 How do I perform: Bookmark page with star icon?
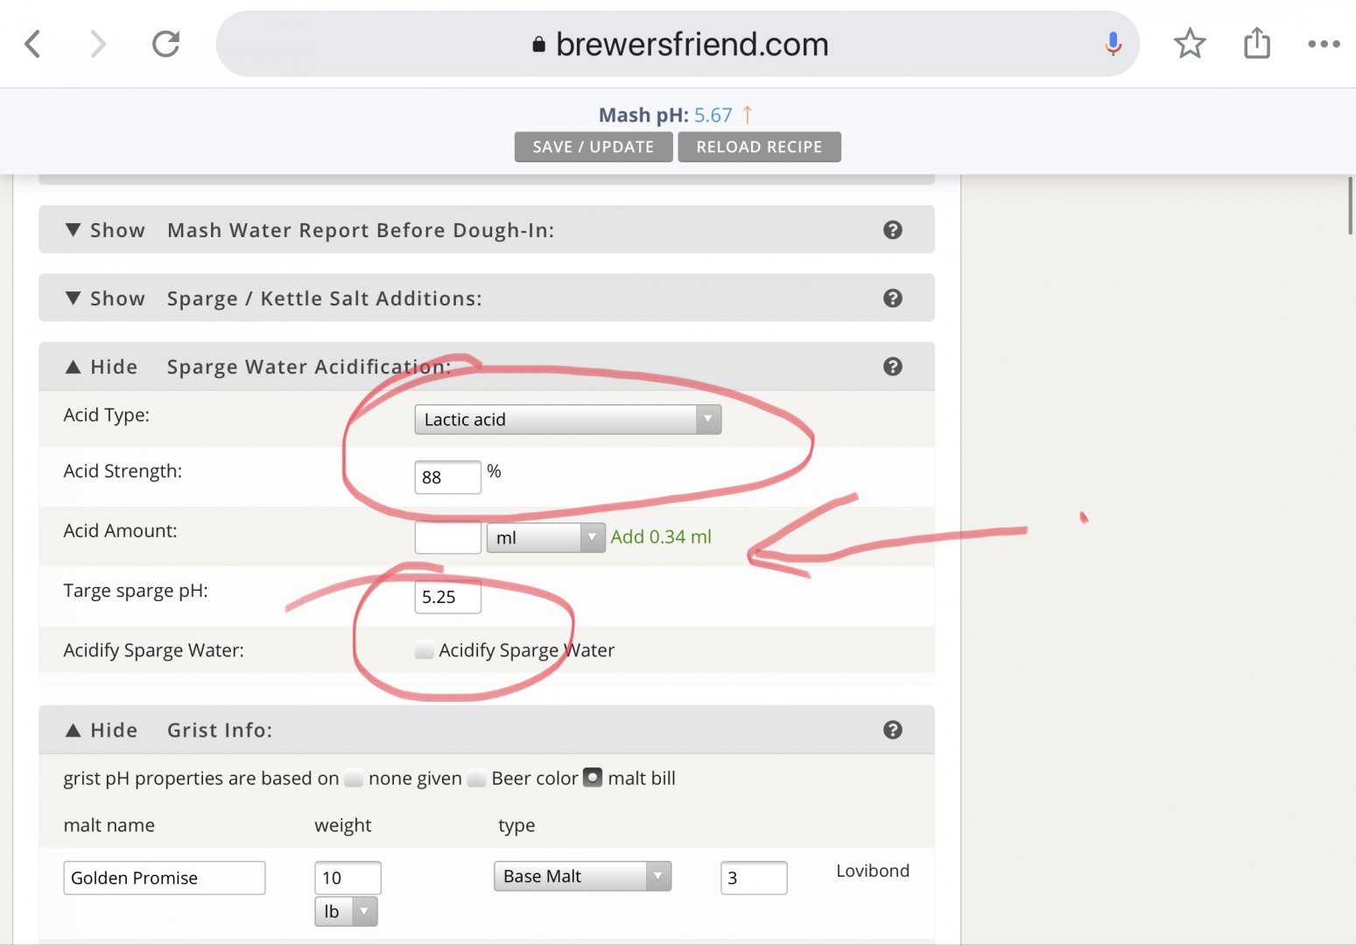click(x=1190, y=44)
